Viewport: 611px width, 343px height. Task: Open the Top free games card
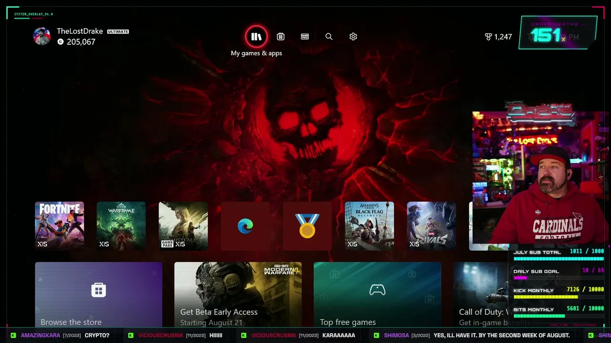(377, 295)
